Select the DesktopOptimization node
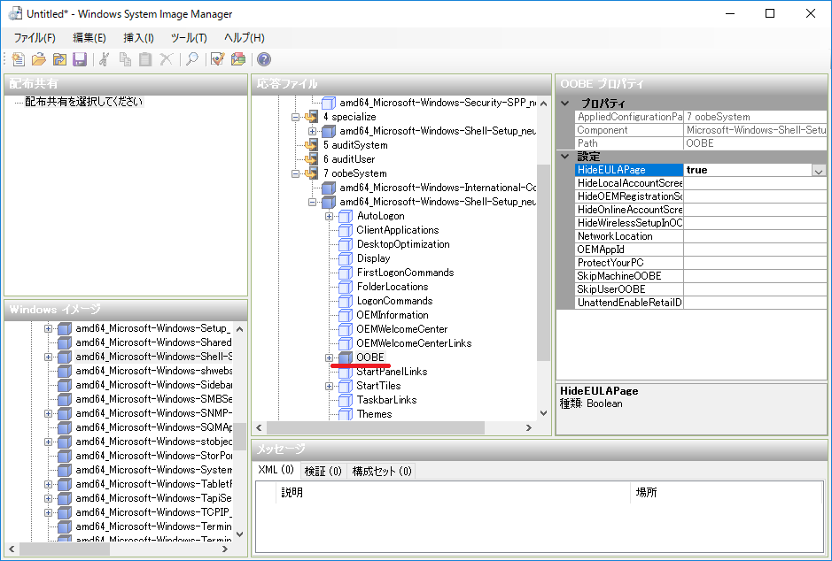Image resolution: width=832 pixels, height=561 pixels. 403,244
